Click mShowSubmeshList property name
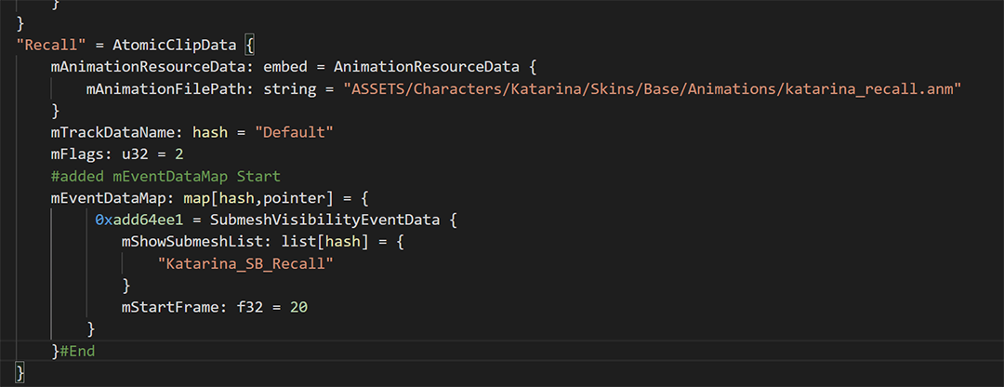Screen dimensions: 1004x387 [x=192, y=242]
